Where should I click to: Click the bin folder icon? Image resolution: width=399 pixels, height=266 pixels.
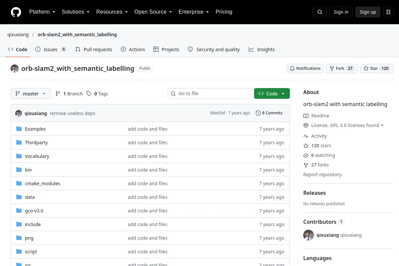click(19, 170)
